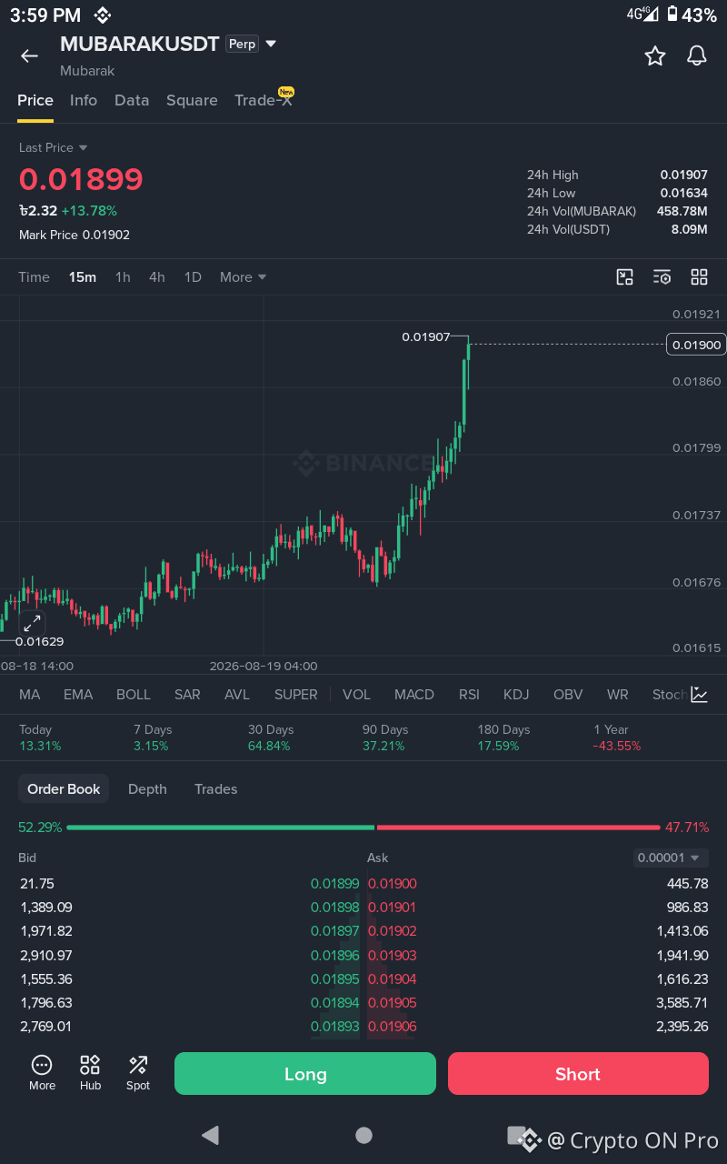Viewport: 727px width, 1164px height.
Task: Select the Order Book view
Action: pyautogui.click(x=64, y=789)
